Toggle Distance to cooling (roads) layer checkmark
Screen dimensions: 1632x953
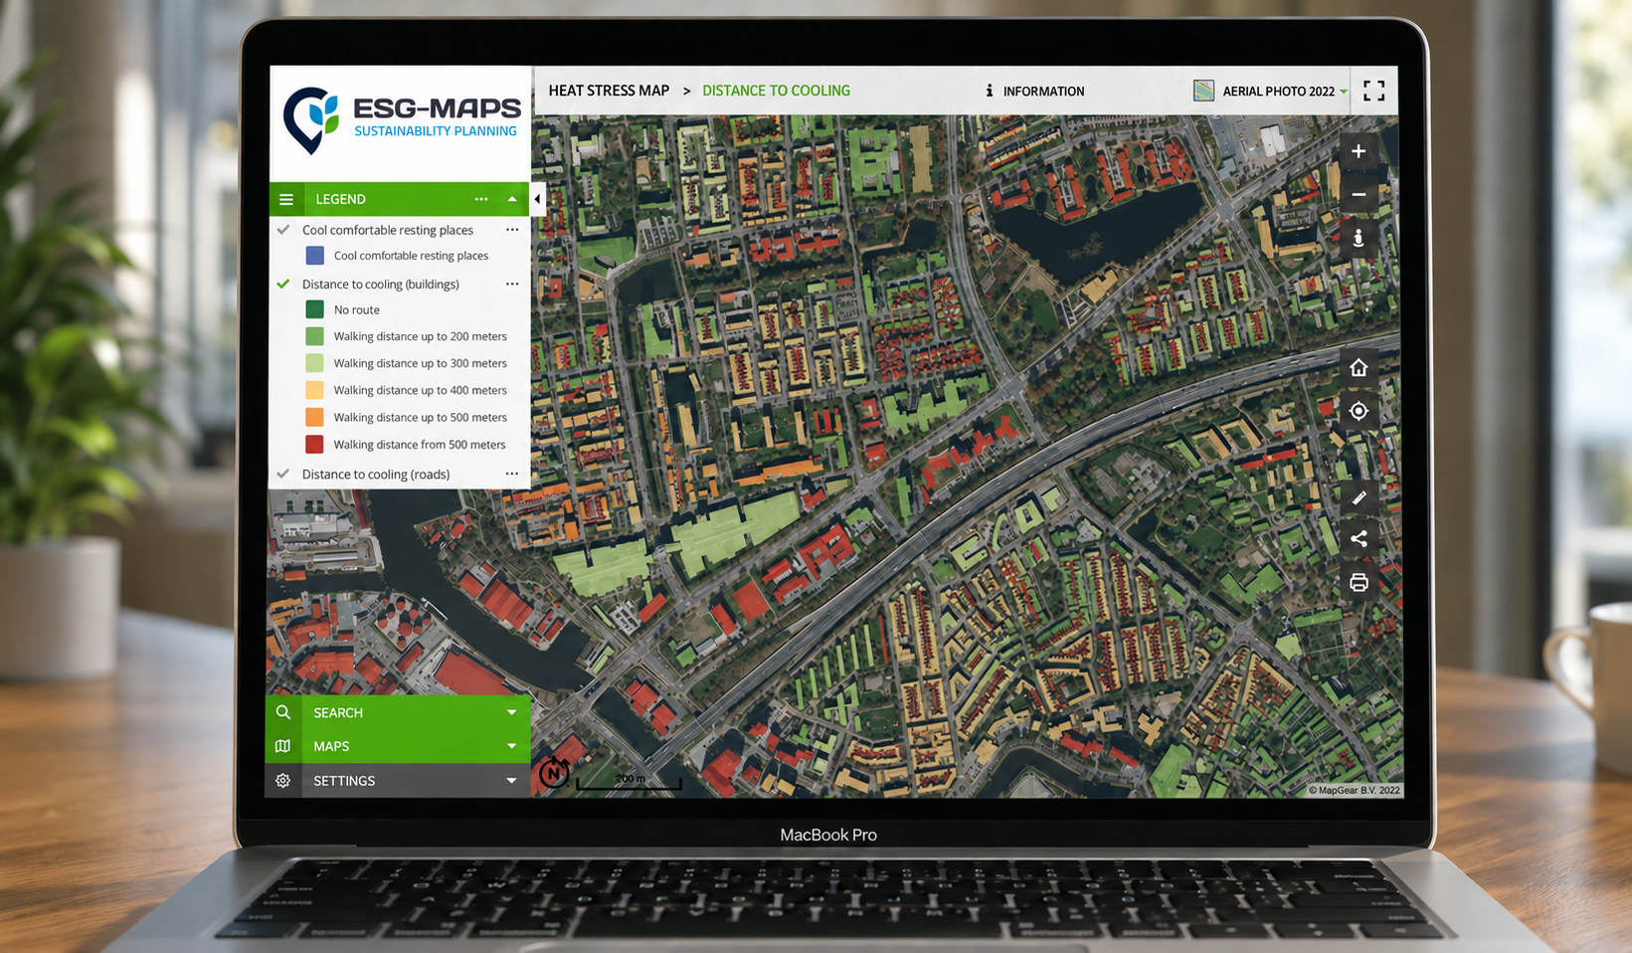(x=283, y=474)
